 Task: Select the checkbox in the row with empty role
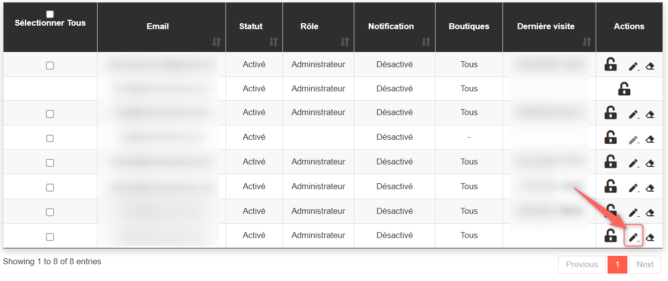(50, 138)
